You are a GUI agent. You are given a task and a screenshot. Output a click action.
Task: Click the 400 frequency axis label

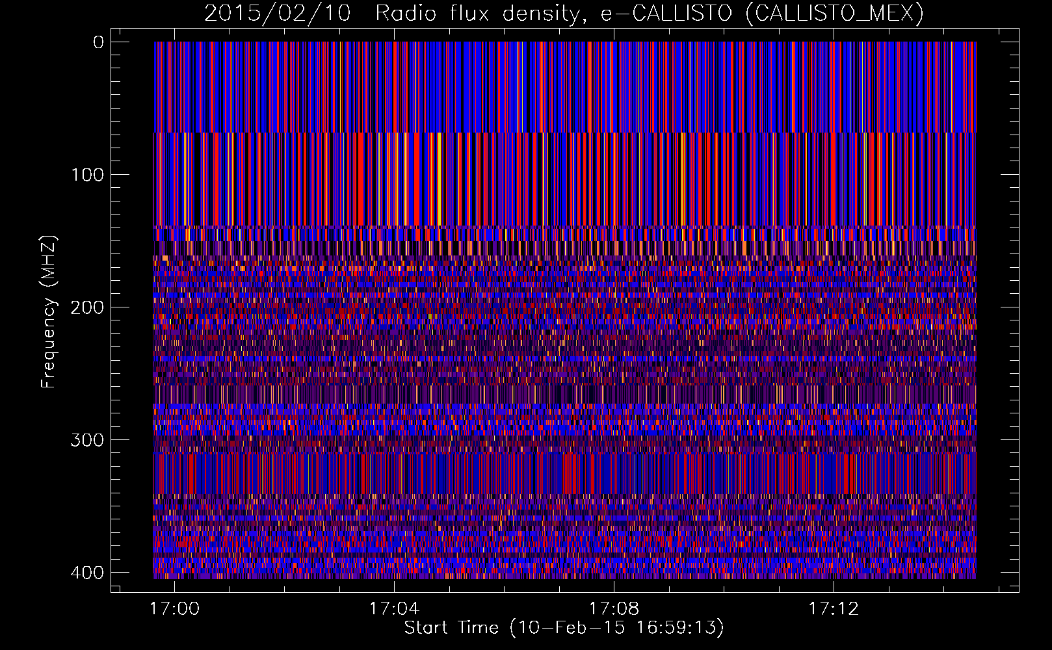(86, 573)
